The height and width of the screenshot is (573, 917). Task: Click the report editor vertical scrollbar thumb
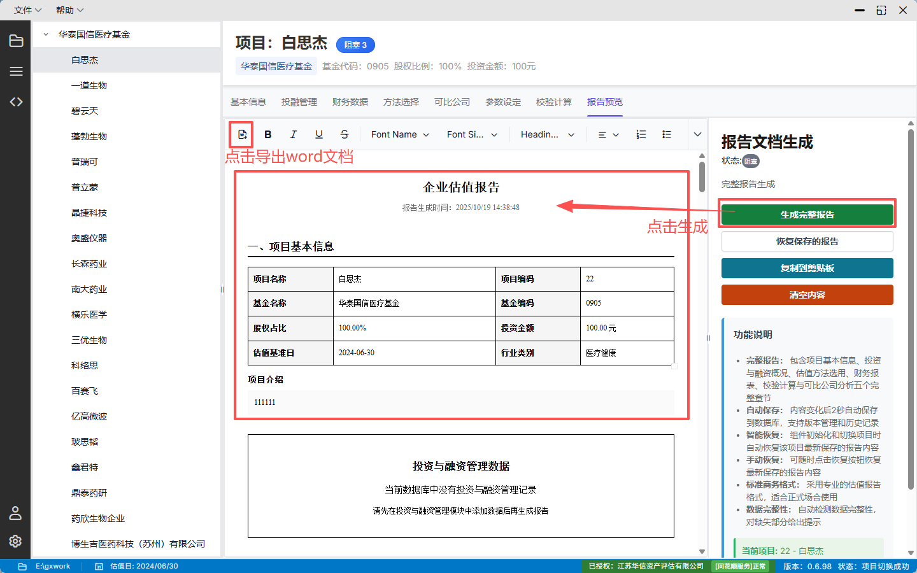pos(702,176)
